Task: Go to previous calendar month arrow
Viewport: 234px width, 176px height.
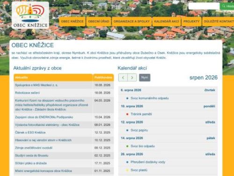Action: click(x=123, y=77)
